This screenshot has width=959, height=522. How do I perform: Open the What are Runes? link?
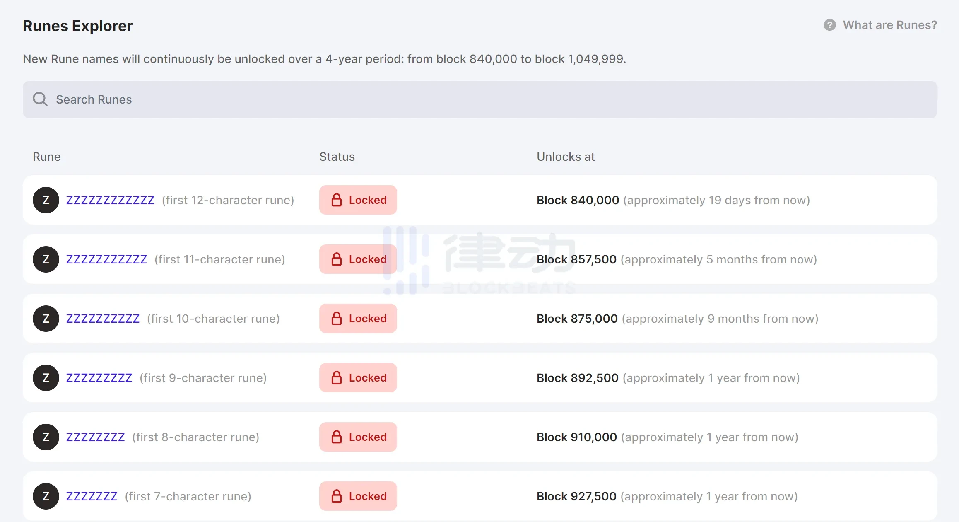[889, 25]
